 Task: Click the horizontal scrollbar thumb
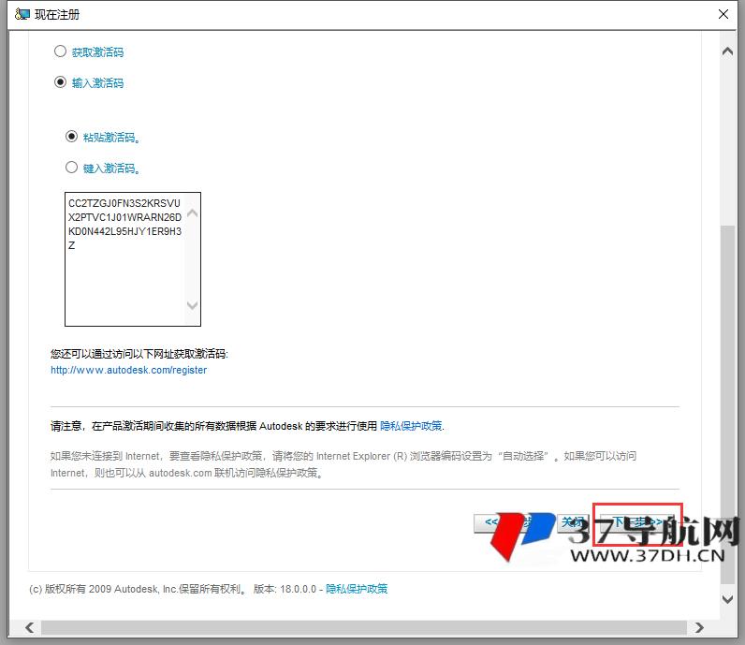(x=364, y=627)
